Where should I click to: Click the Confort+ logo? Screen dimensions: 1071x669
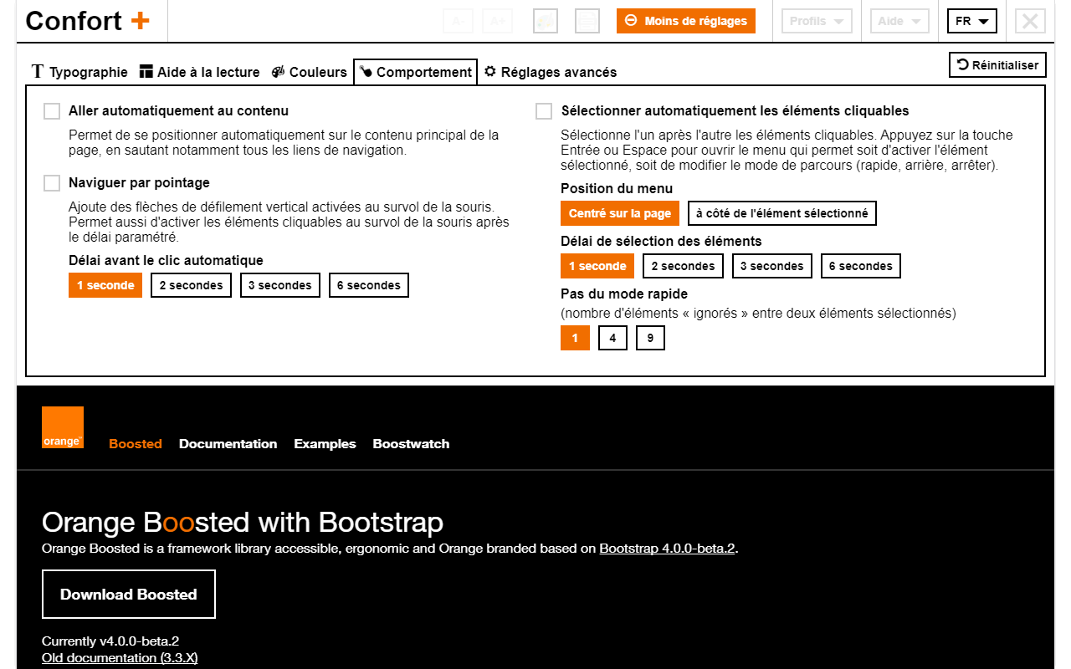[x=88, y=21]
